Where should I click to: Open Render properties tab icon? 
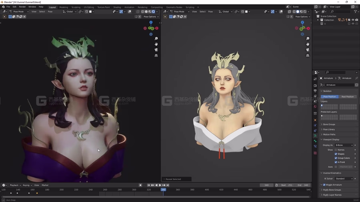tap(315, 85)
